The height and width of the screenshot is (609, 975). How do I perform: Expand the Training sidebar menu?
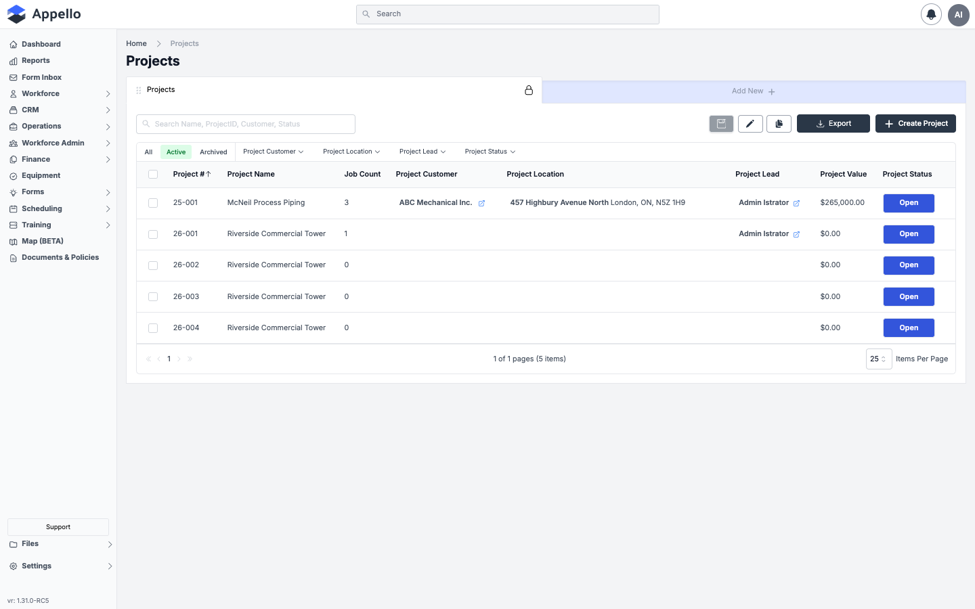(108, 225)
